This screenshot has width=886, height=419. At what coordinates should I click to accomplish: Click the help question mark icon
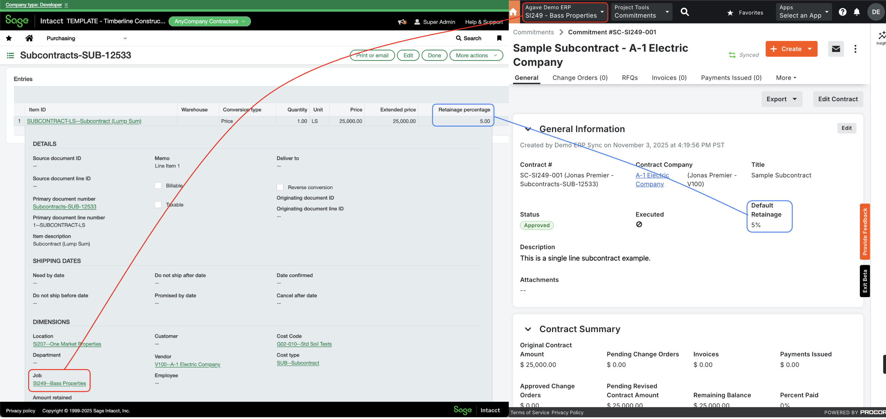pyautogui.click(x=843, y=11)
